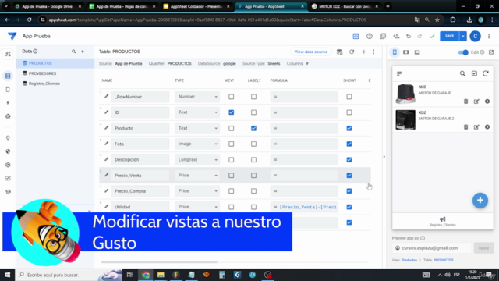Edit the Precio_Venta column pencil icon
The height and width of the screenshot is (281, 499).
(x=106, y=175)
